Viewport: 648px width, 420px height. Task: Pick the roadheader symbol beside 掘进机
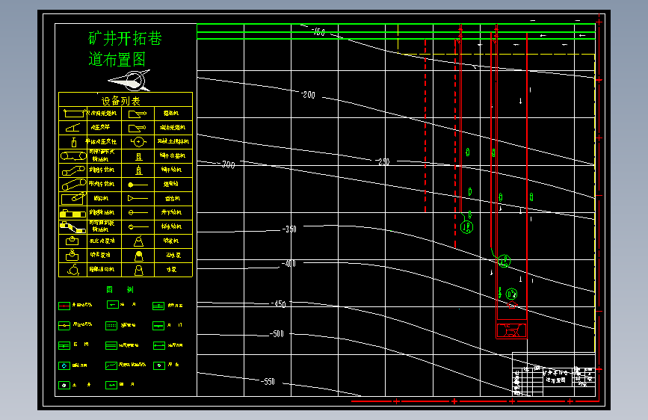[138, 114]
